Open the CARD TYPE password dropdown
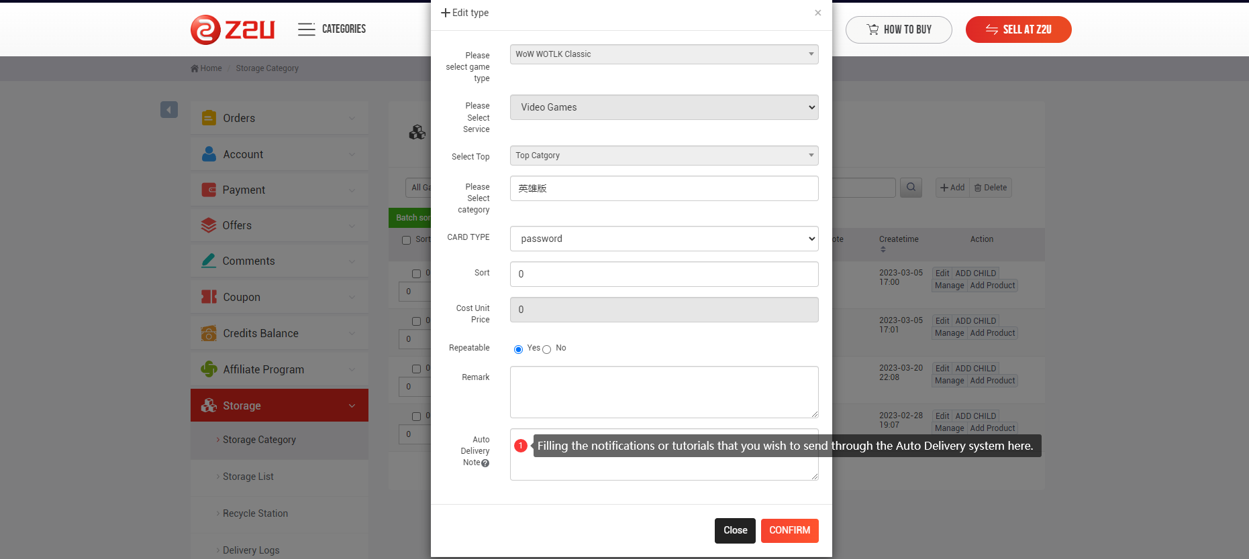The height and width of the screenshot is (559, 1249). (664, 239)
